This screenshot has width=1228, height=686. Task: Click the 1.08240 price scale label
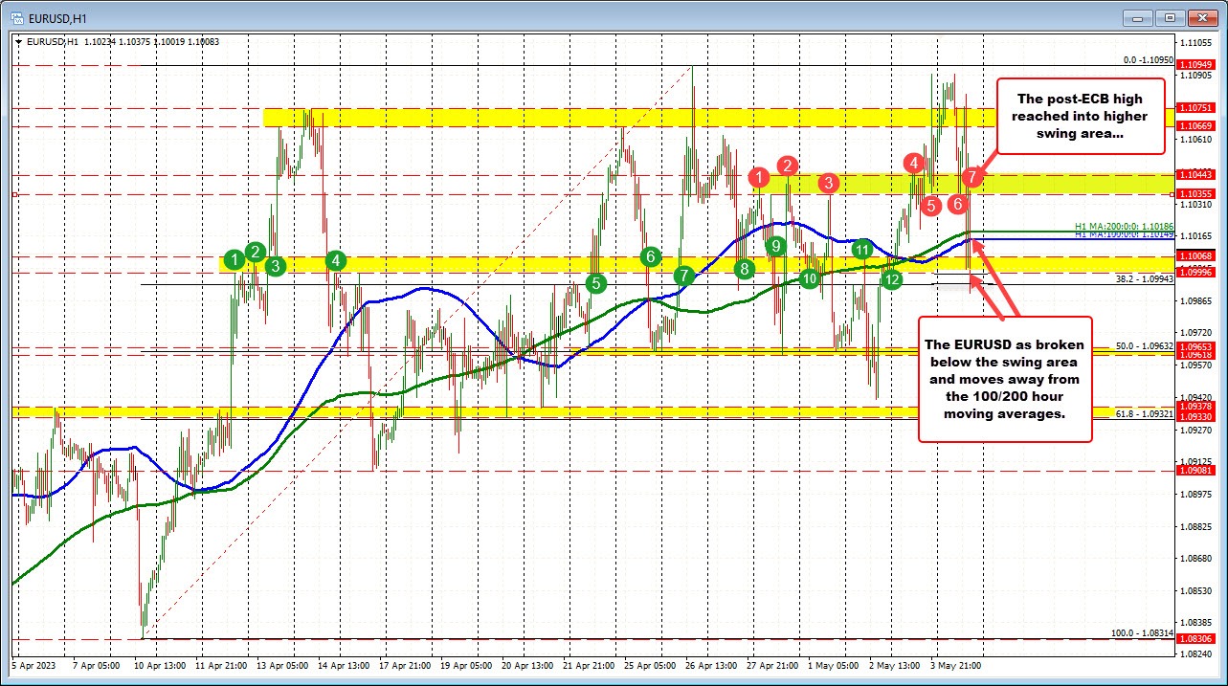pyautogui.click(x=1197, y=653)
